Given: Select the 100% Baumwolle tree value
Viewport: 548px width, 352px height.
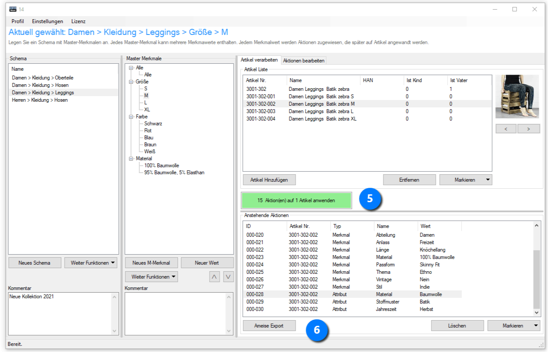Looking at the screenshot, I should 162,166.
